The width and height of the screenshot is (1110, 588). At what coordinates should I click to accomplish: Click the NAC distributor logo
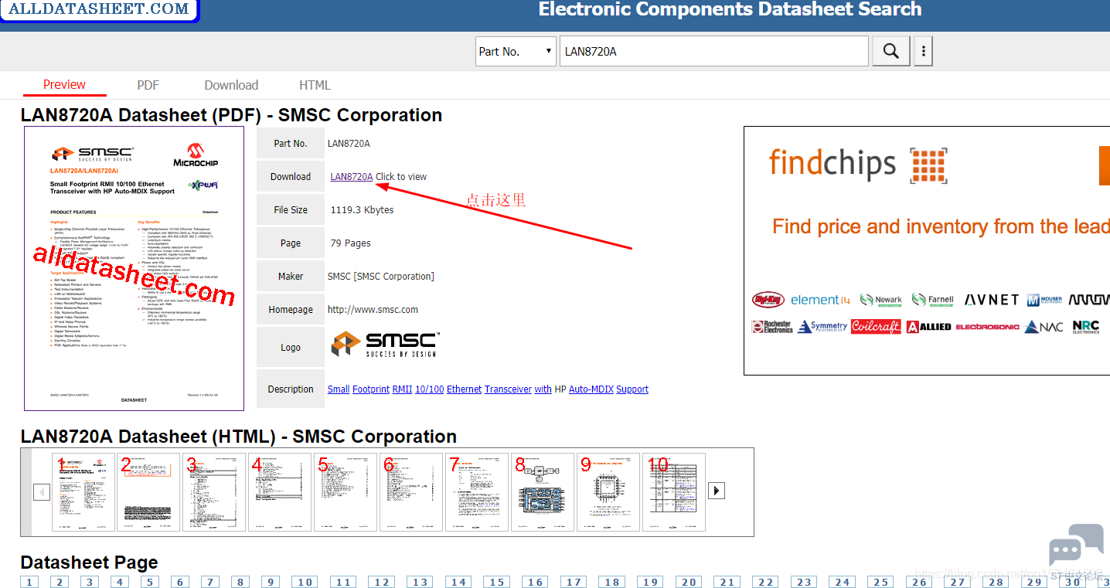point(1044,327)
